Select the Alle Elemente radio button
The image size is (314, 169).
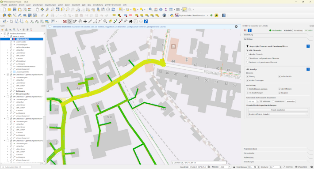(x=247, y=50)
